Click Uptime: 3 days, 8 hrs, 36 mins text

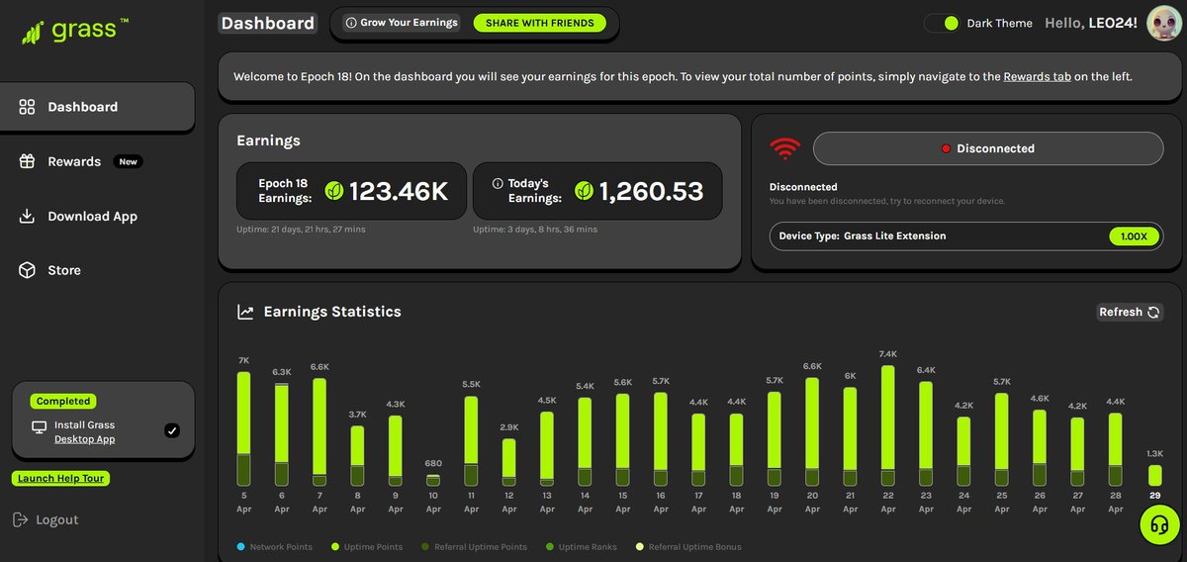tap(535, 230)
